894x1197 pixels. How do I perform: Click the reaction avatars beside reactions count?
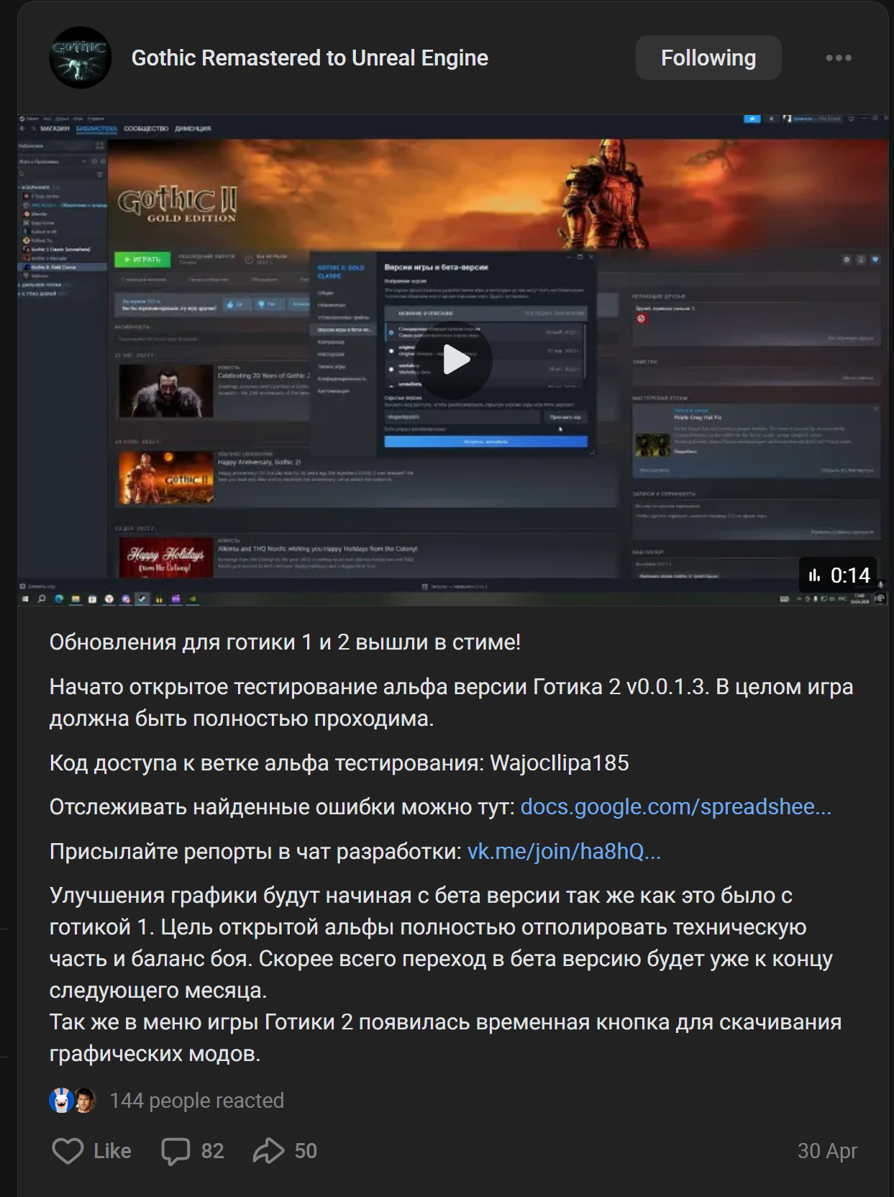[72, 1101]
